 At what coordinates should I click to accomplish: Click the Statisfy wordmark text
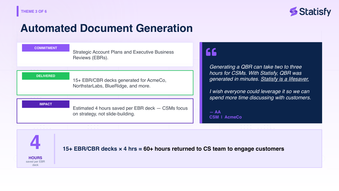pyautogui.click(x=315, y=12)
